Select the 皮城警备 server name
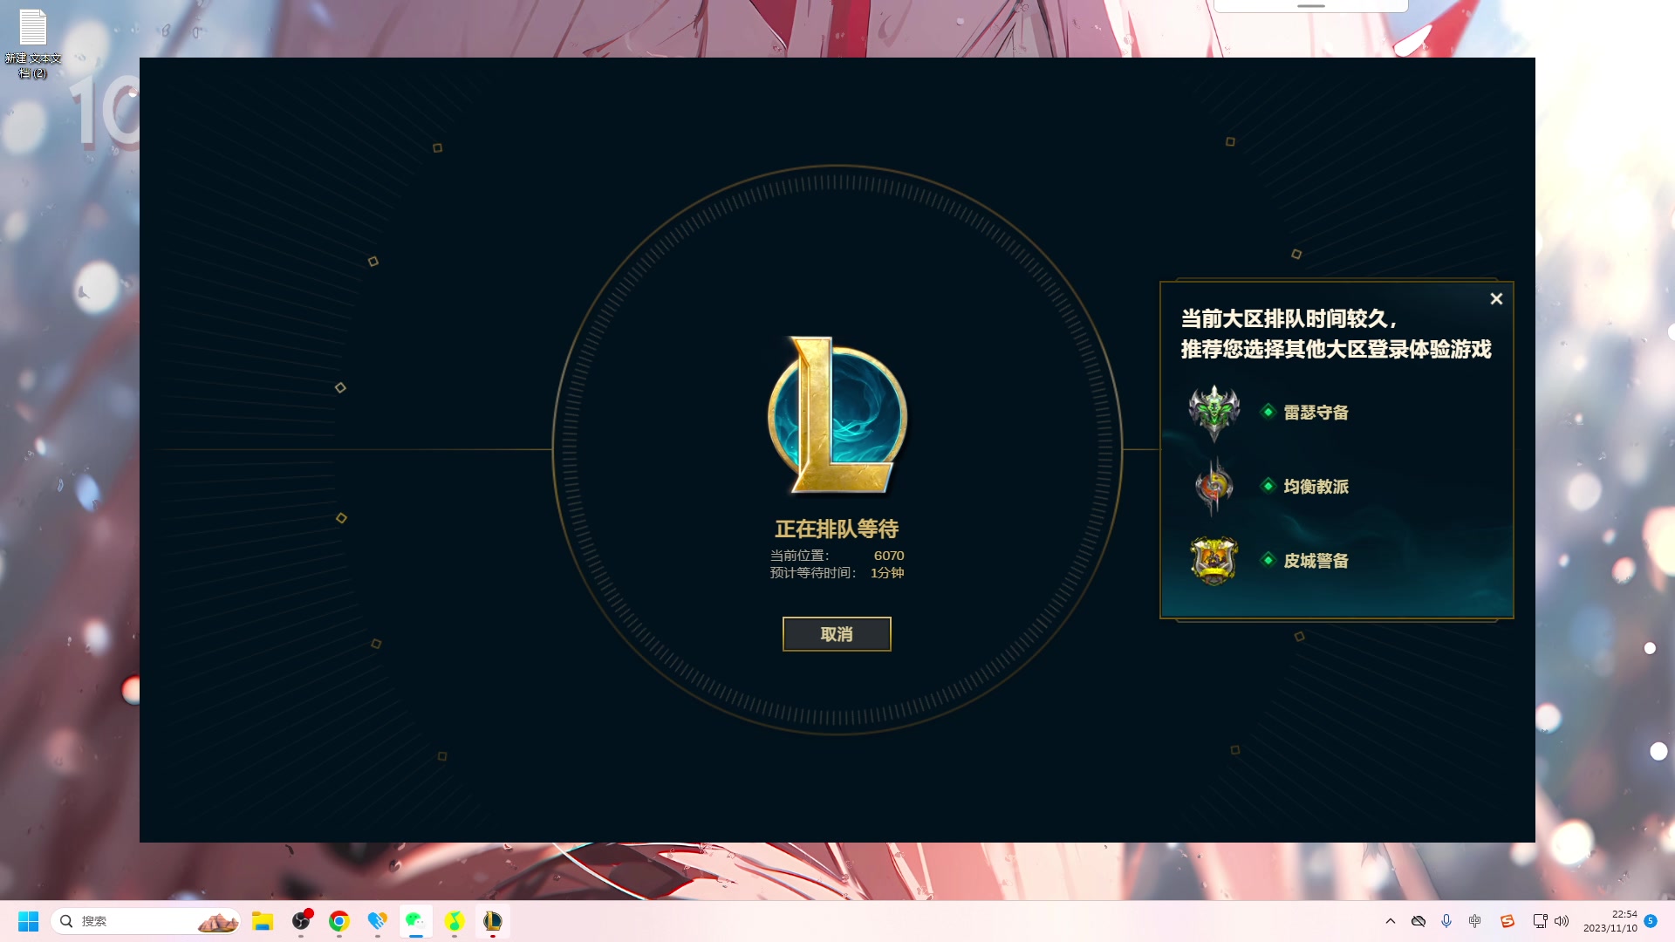Viewport: 1675px width, 942px height. 1316,561
